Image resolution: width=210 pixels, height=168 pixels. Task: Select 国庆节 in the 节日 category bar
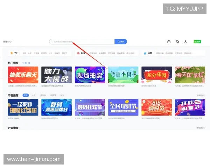click(64, 53)
